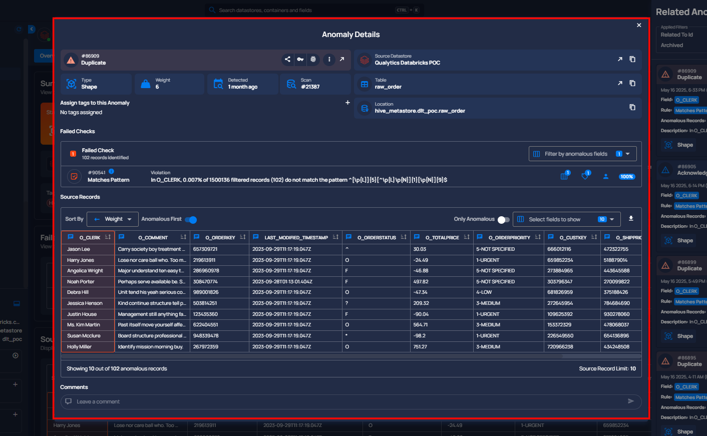Click order key 657309721 cell
The width and height of the screenshot is (707, 436).
[219, 249]
